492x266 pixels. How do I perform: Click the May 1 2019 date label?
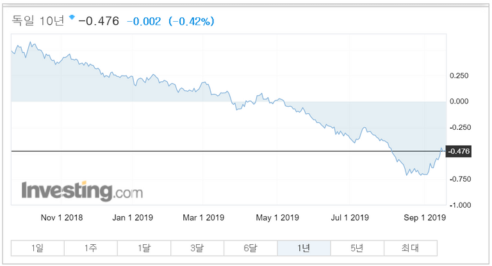pyautogui.click(x=277, y=218)
